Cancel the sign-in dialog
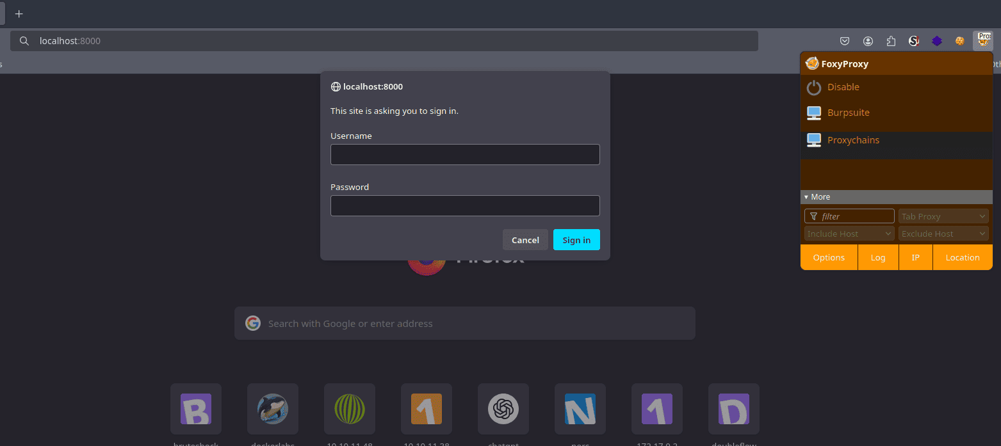The width and height of the screenshot is (1001, 446). [x=525, y=240]
